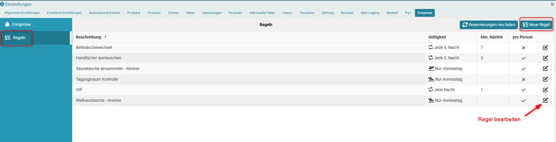Screen dimensions: 556x142
Task: Click pro Person cross for Bettwäschewechsel
Action: [x=523, y=48]
